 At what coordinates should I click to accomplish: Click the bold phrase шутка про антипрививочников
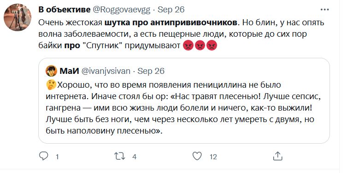point(171,22)
